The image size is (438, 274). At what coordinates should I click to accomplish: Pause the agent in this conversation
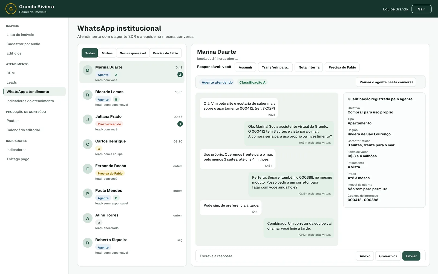pyautogui.click(x=386, y=82)
